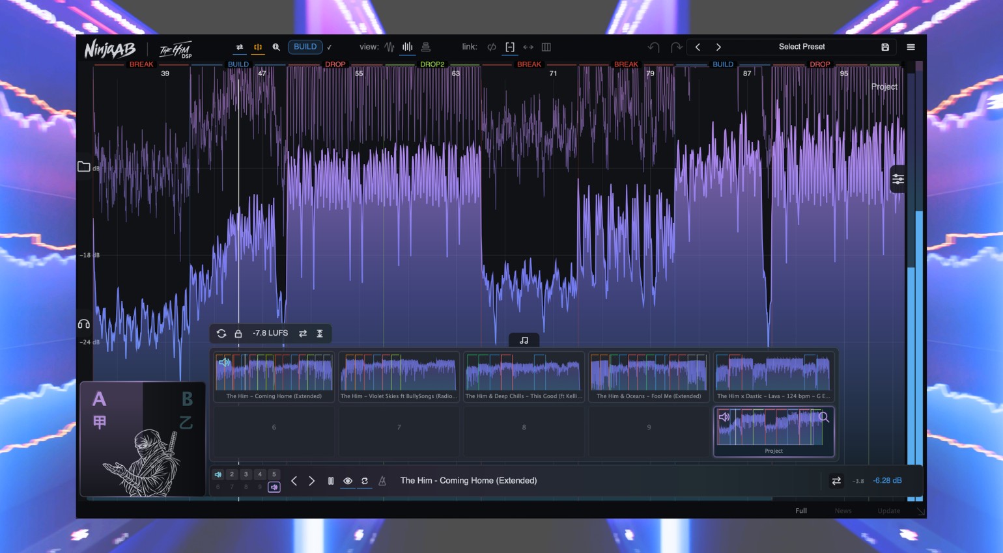Select the bars view icon
Viewport: 1003px width, 553px height.
[408, 47]
